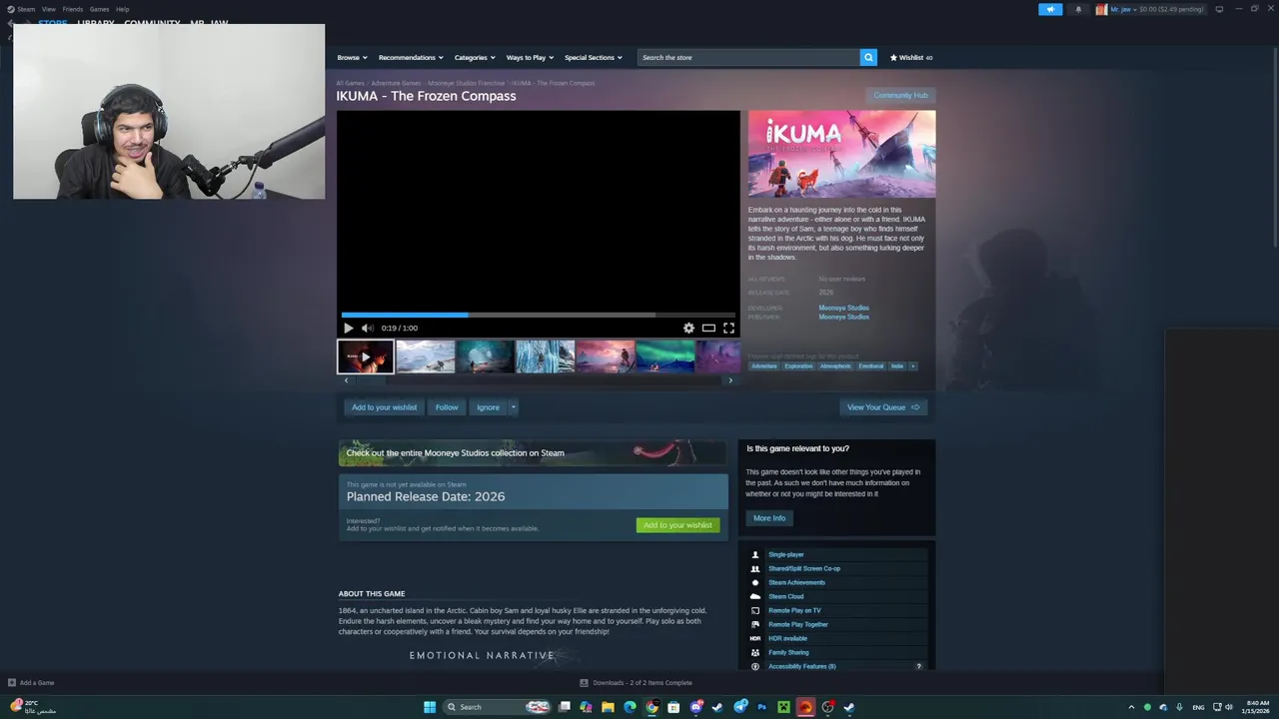Open the Mooneye Studios collection banner
This screenshot has height=719, width=1279.
tap(533, 452)
